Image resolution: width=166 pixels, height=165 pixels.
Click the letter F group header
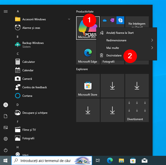(x=18, y=122)
